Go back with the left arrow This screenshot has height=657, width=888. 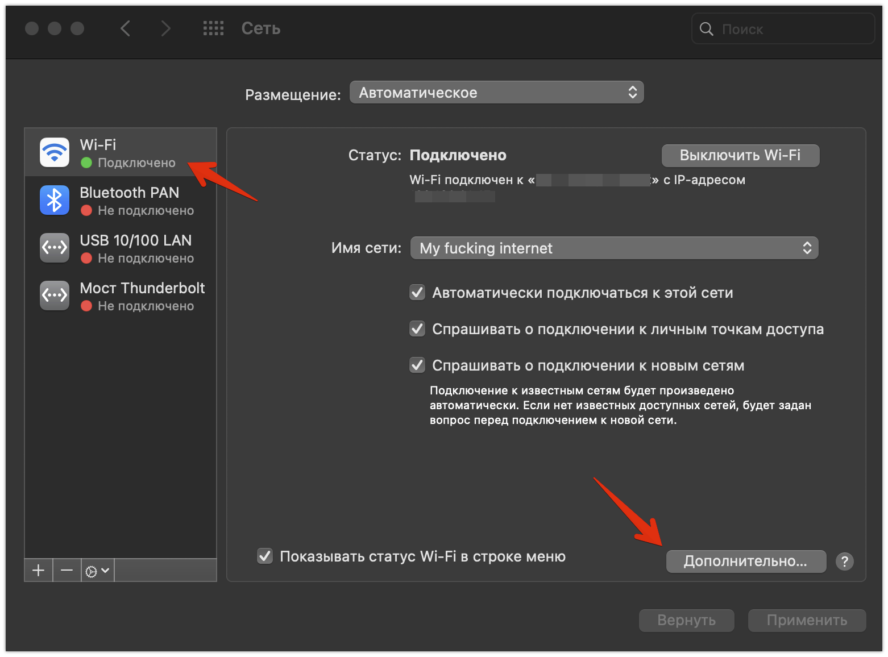click(x=126, y=28)
